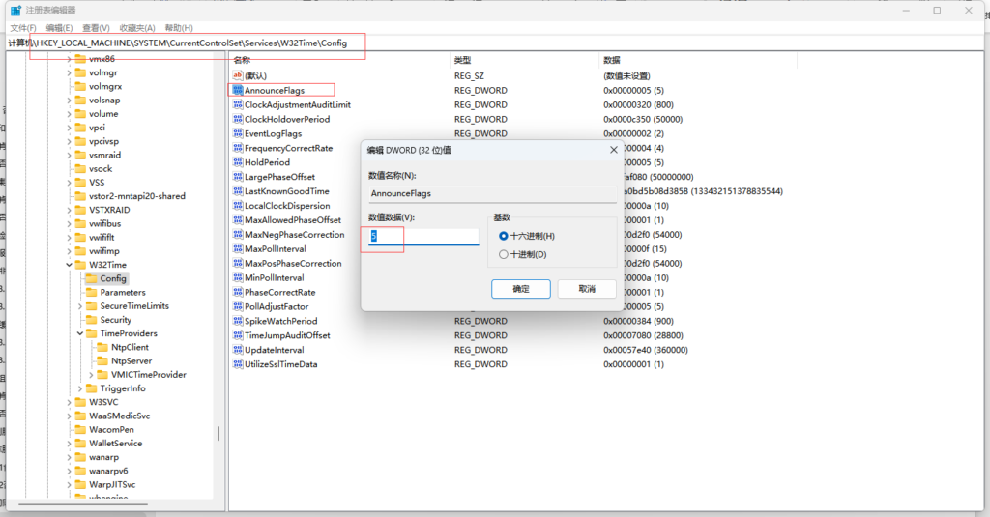Click the WalletService folder icon
This screenshot has width=990, height=517.
(x=81, y=444)
